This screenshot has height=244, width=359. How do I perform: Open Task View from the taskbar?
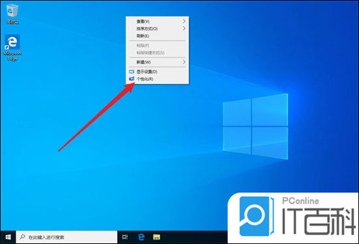tap(125, 237)
